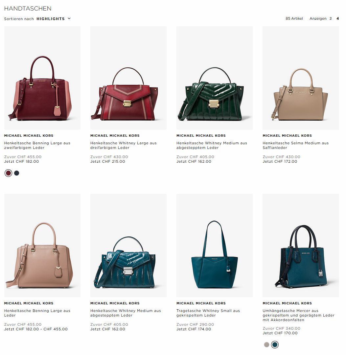Open green quilted Whitney Medium bag image
Image resolution: width=346 pixels, height=355 pixels.
coord(215,78)
